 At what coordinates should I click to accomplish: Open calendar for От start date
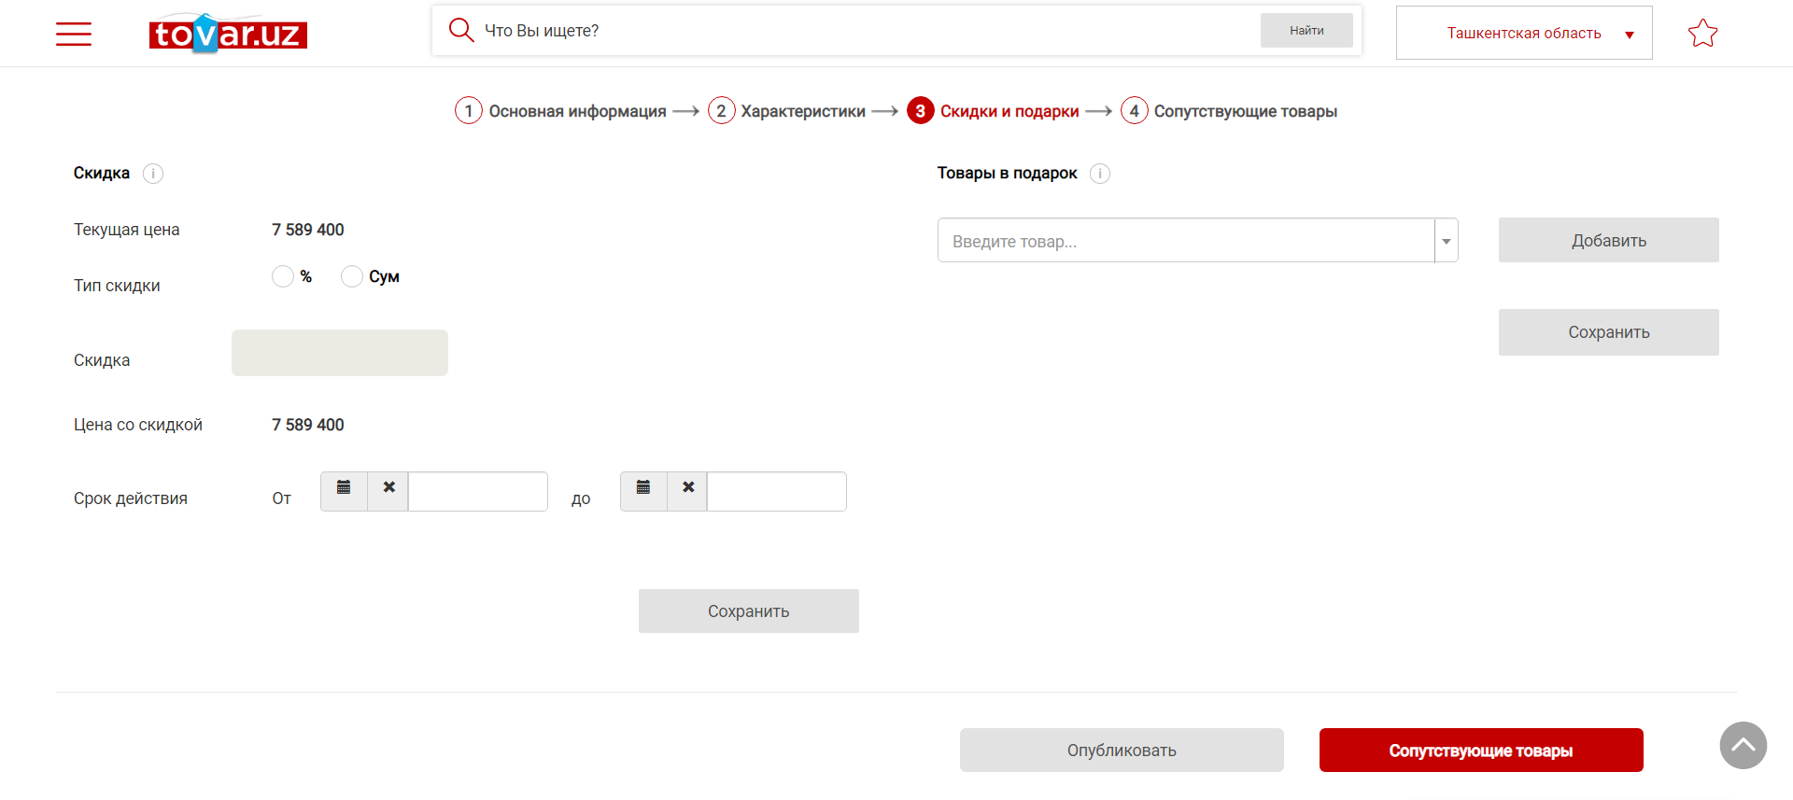click(x=344, y=491)
